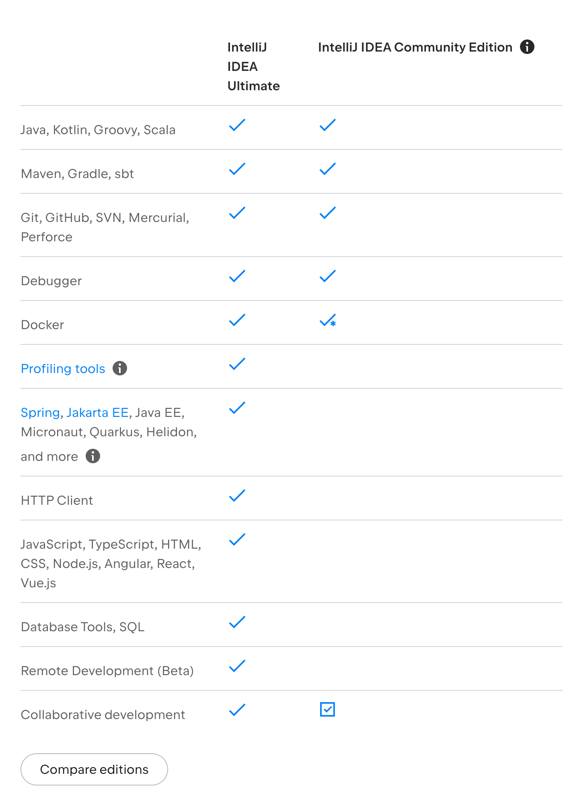Click boxed checkmark in Collaborative development row

click(x=327, y=709)
